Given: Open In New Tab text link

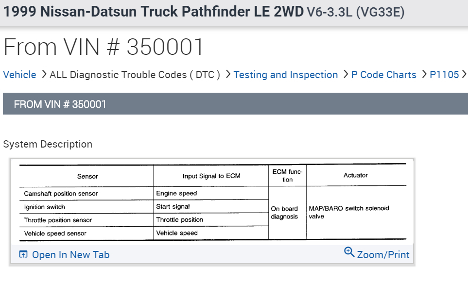Looking at the screenshot, I should tap(70, 255).
